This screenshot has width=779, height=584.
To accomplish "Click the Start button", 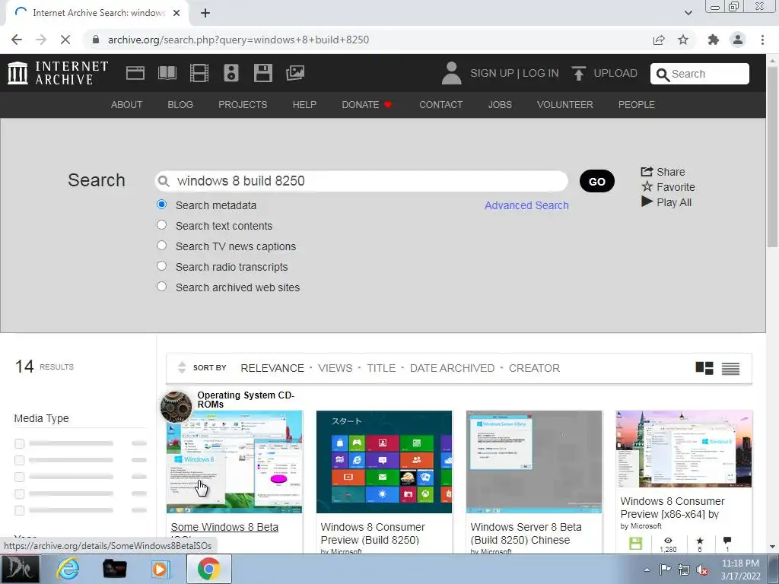I will pos(20,569).
